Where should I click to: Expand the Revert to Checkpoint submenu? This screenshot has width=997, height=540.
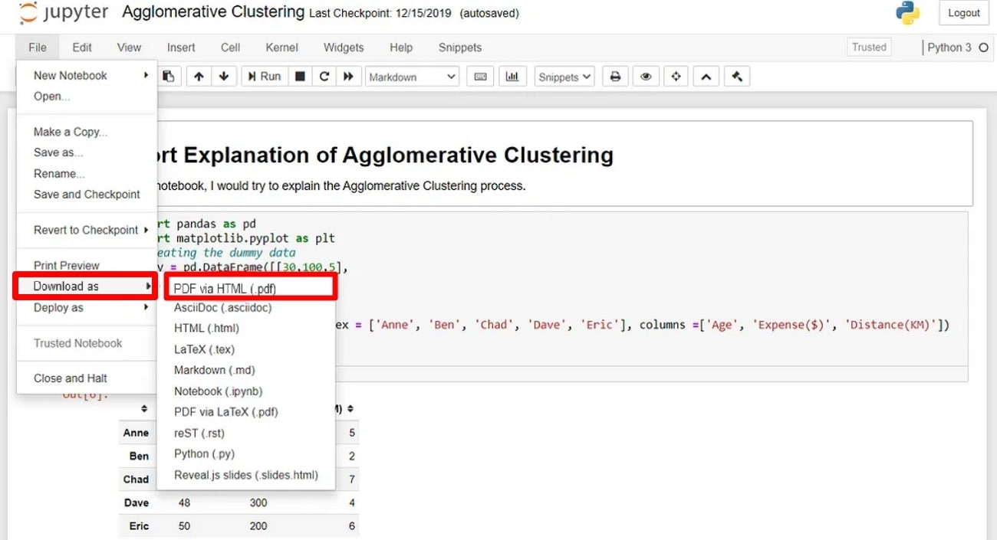pyautogui.click(x=87, y=230)
